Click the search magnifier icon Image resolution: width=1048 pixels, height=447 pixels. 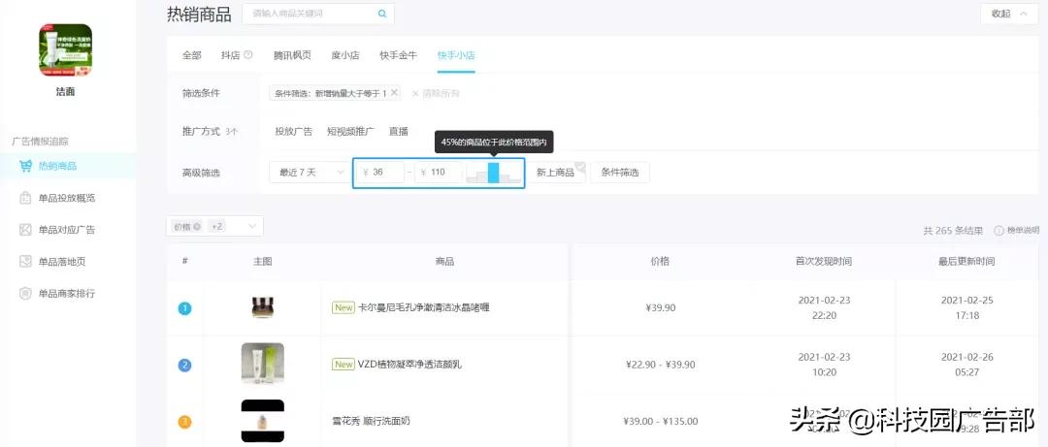382,14
